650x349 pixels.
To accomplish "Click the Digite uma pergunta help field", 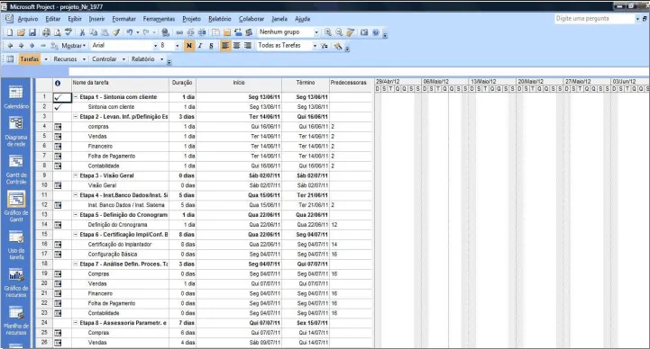I will (595, 19).
